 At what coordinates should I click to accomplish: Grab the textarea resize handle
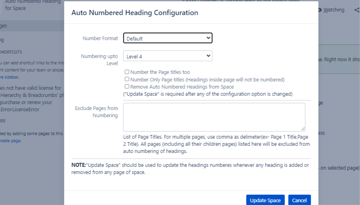point(303,129)
